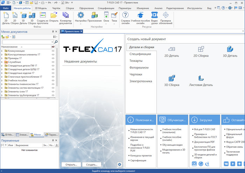Create a new 2D Деталь from ribbon
Viewport: 245px width, 173px height.
(6, 18)
